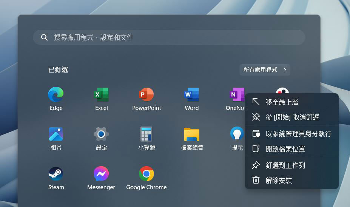Open PowerPoint from the Start menu

[x=146, y=99]
